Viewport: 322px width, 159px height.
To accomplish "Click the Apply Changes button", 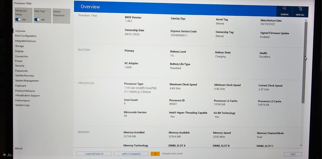I will point(131,154).
